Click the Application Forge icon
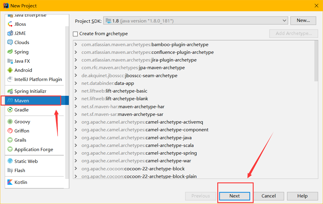Viewport: 323px width, 204px height. [x=10, y=149]
